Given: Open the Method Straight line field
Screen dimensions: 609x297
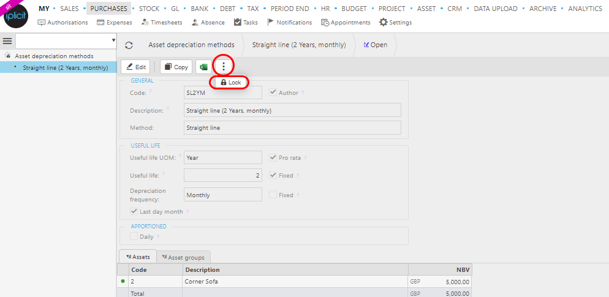Looking at the screenshot, I should point(292,128).
